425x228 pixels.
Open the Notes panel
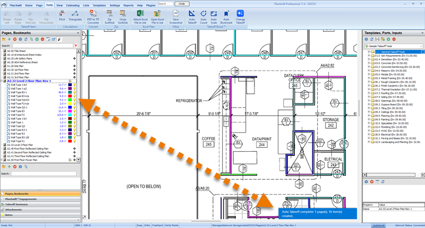tap(40, 215)
